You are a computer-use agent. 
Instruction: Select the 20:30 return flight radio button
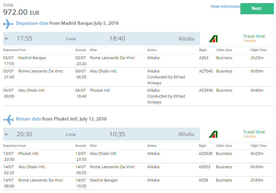(x=6, y=134)
